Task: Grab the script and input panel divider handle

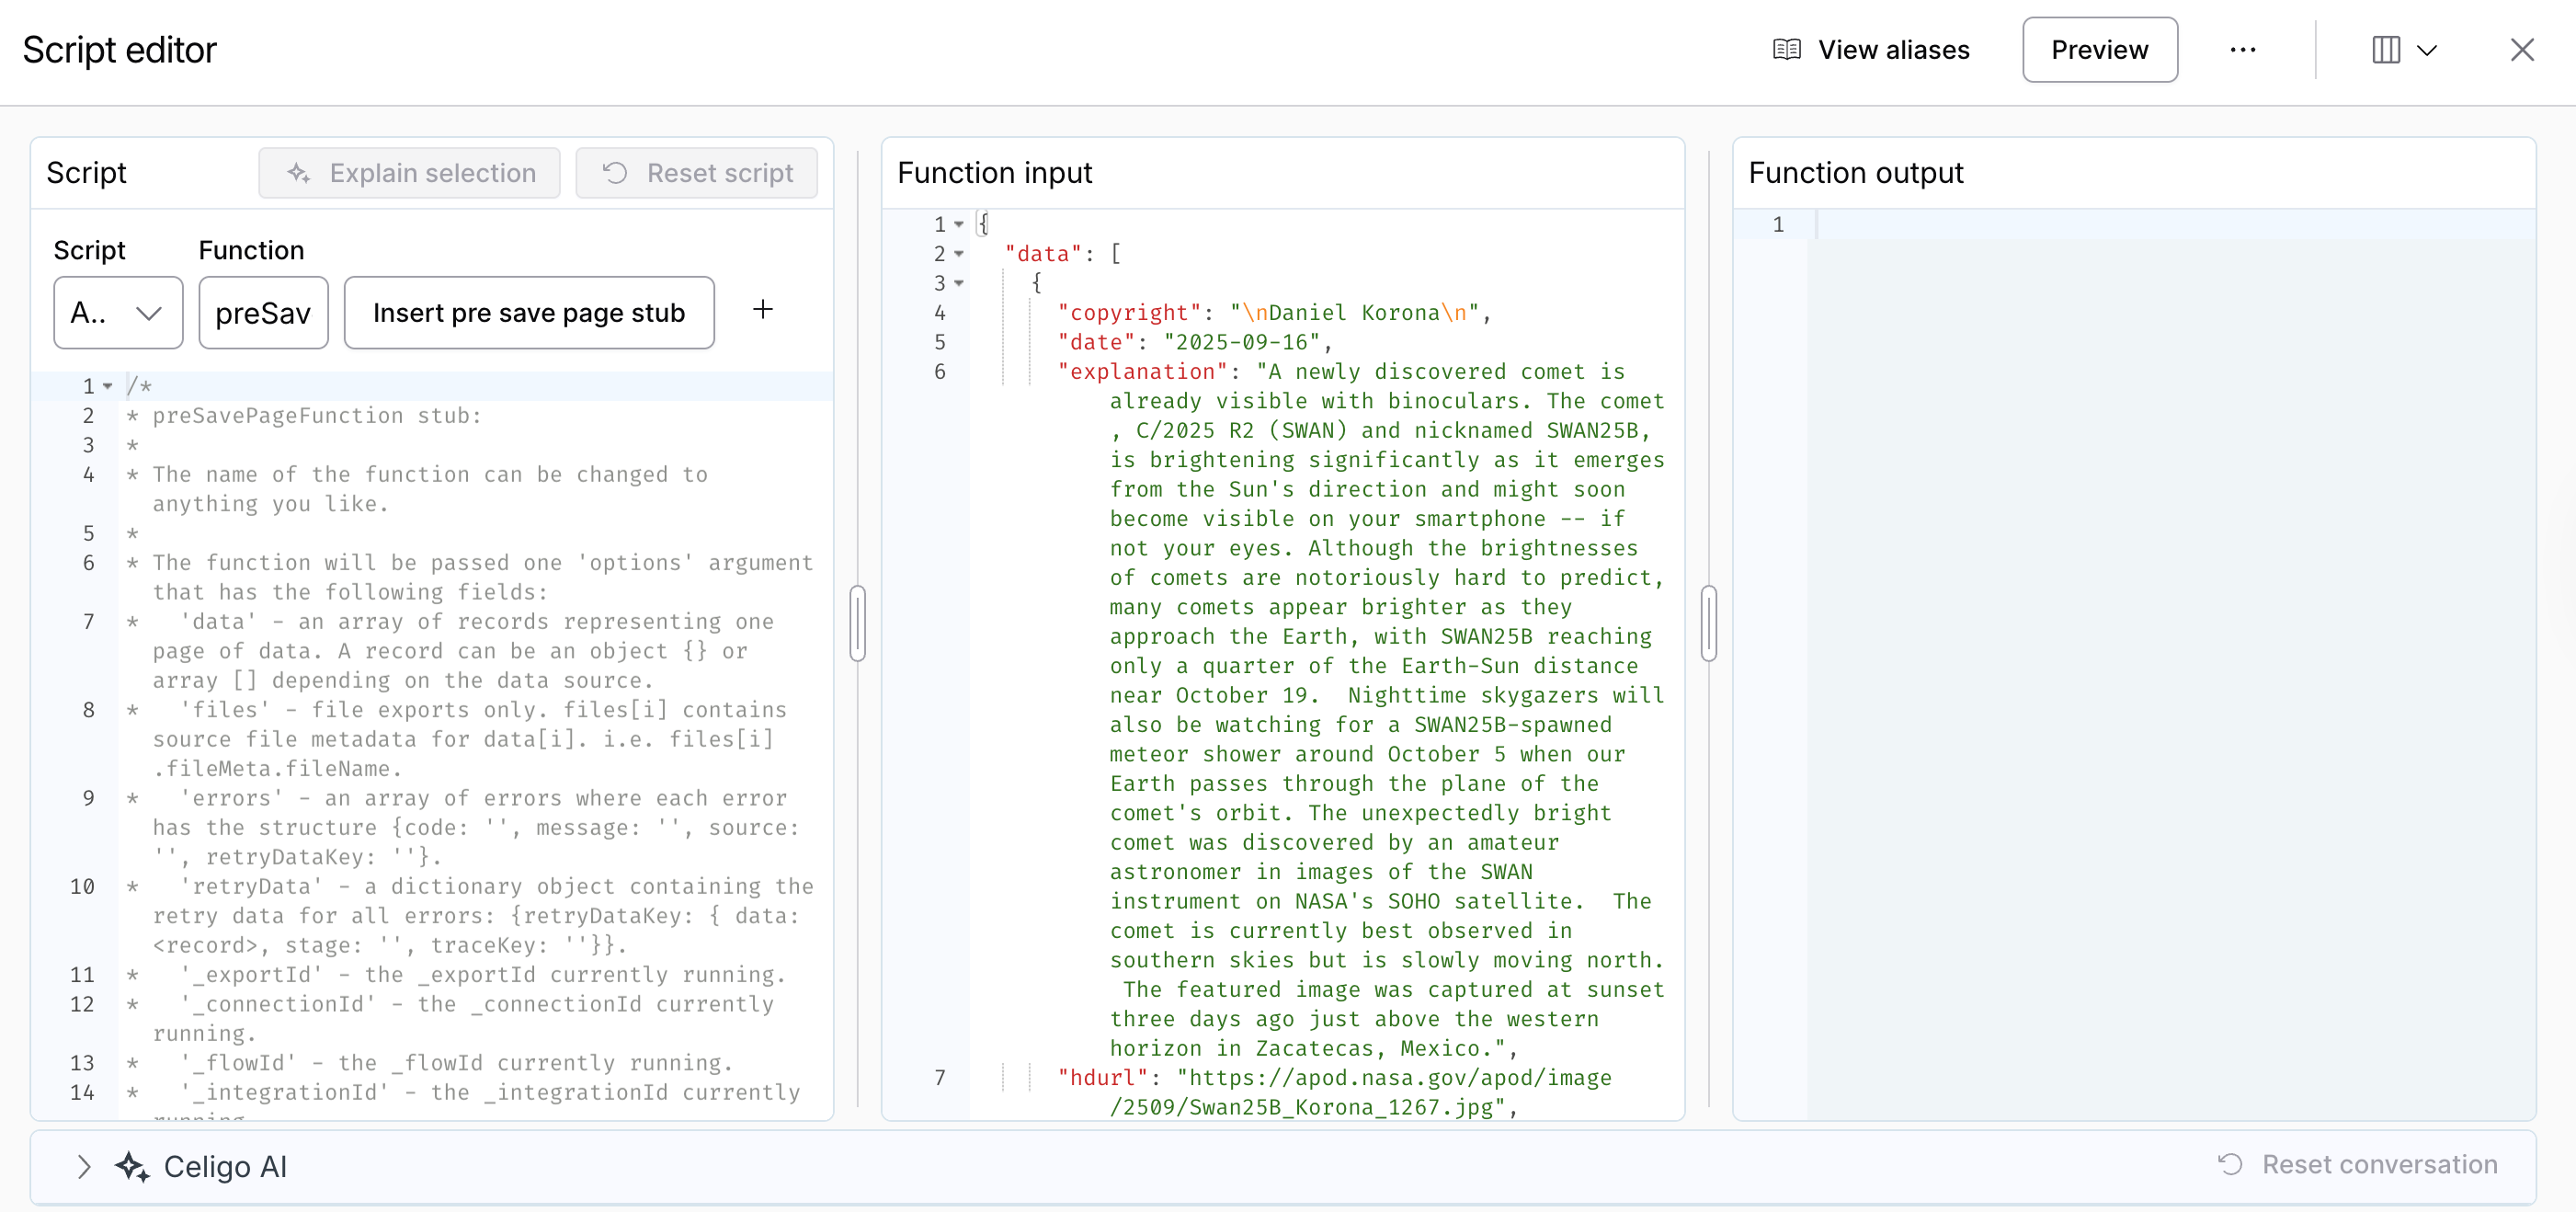Action: [x=858, y=623]
